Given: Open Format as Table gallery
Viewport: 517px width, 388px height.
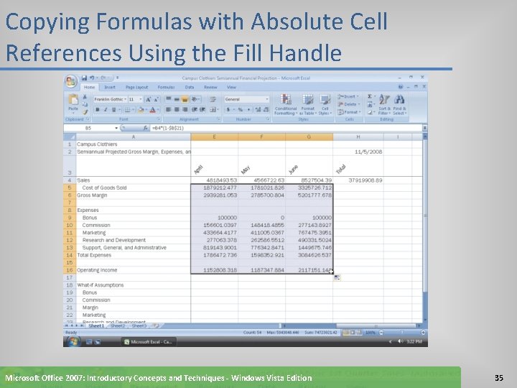Looking at the screenshot, I should (307, 105).
